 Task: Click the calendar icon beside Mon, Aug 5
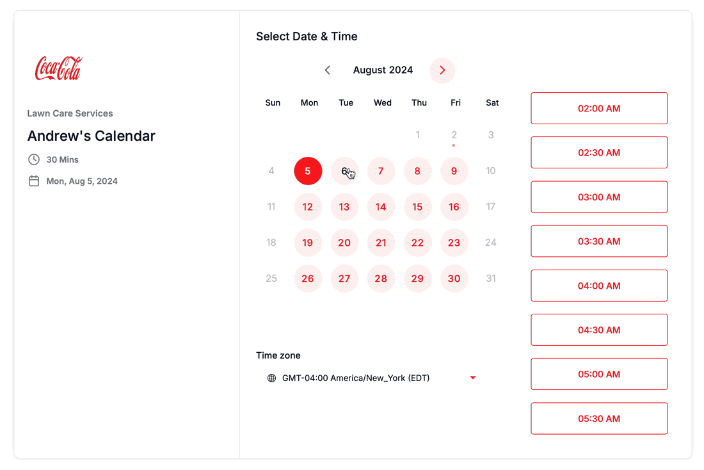click(34, 181)
